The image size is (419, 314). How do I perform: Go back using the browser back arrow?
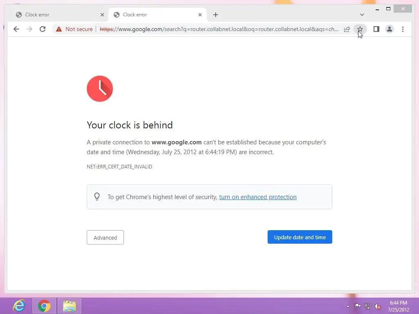16,29
